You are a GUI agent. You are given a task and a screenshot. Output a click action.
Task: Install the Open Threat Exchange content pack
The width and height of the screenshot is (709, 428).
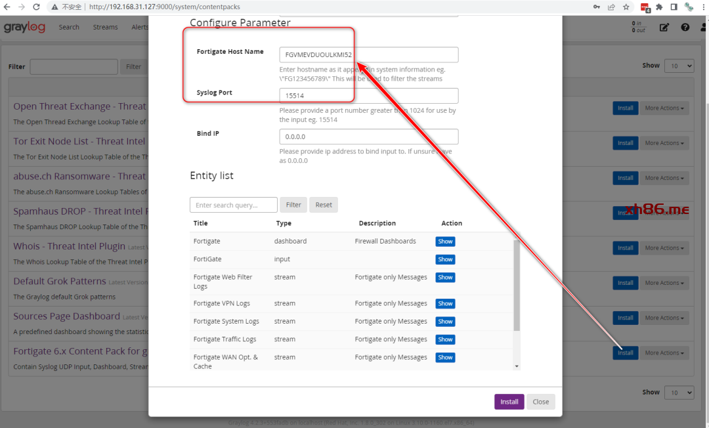[x=626, y=108]
